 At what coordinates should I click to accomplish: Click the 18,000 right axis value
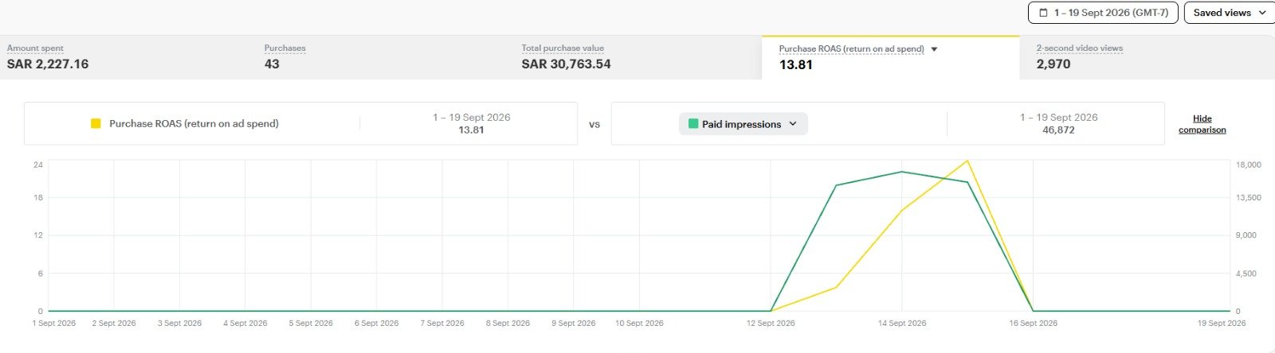pyautogui.click(x=1248, y=165)
